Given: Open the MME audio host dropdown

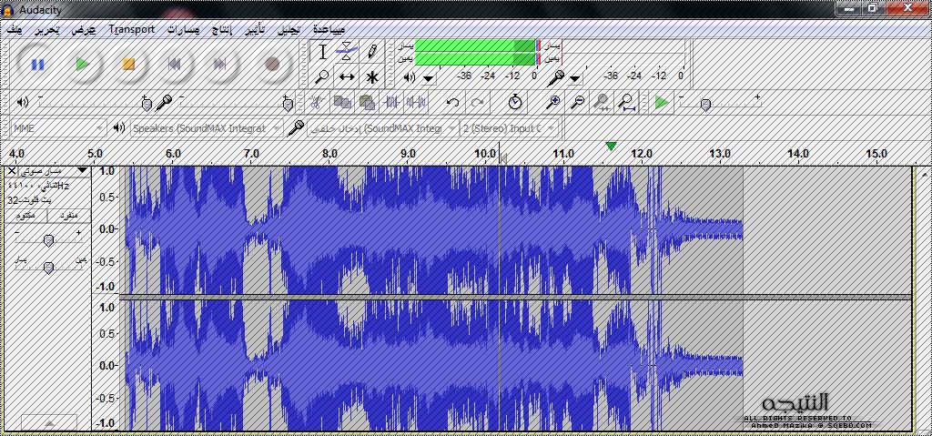Looking at the screenshot, I should click(x=58, y=128).
